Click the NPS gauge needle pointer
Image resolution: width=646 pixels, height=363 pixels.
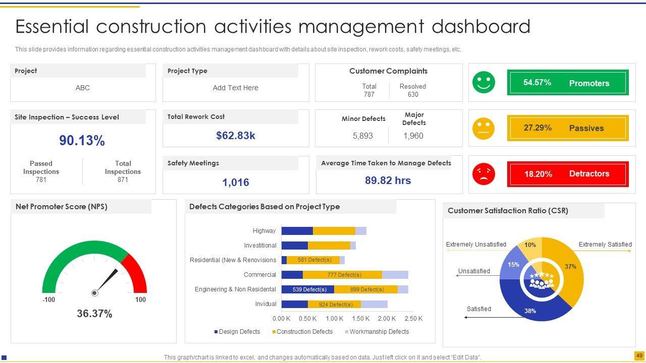point(106,281)
